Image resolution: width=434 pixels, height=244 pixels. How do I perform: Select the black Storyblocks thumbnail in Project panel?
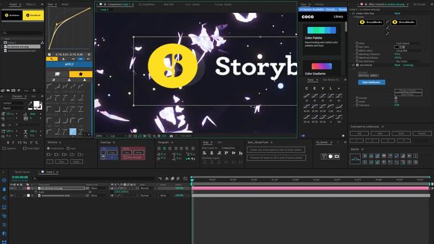pyautogui.click(x=12, y=15)
